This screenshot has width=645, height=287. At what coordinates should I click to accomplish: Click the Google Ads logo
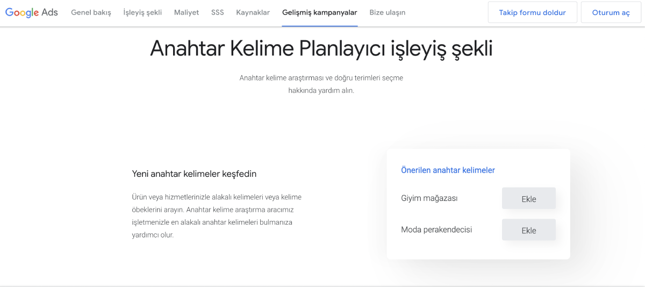(x=32, y=12)
